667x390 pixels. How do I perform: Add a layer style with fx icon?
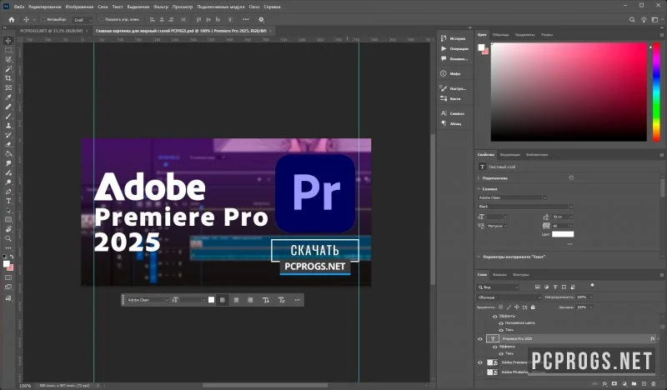[x=605, y=383]
